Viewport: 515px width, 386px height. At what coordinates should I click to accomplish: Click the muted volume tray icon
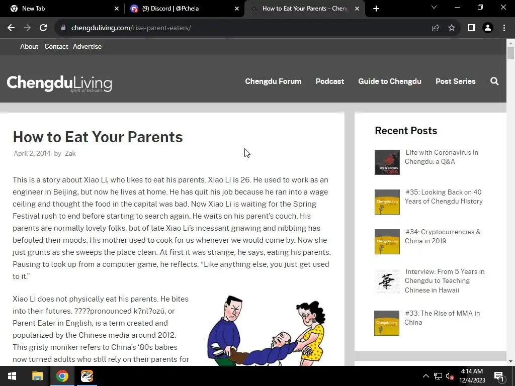450,376
